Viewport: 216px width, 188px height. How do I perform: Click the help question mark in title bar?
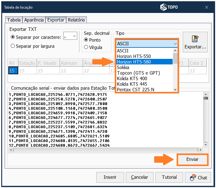pos(197,7)
